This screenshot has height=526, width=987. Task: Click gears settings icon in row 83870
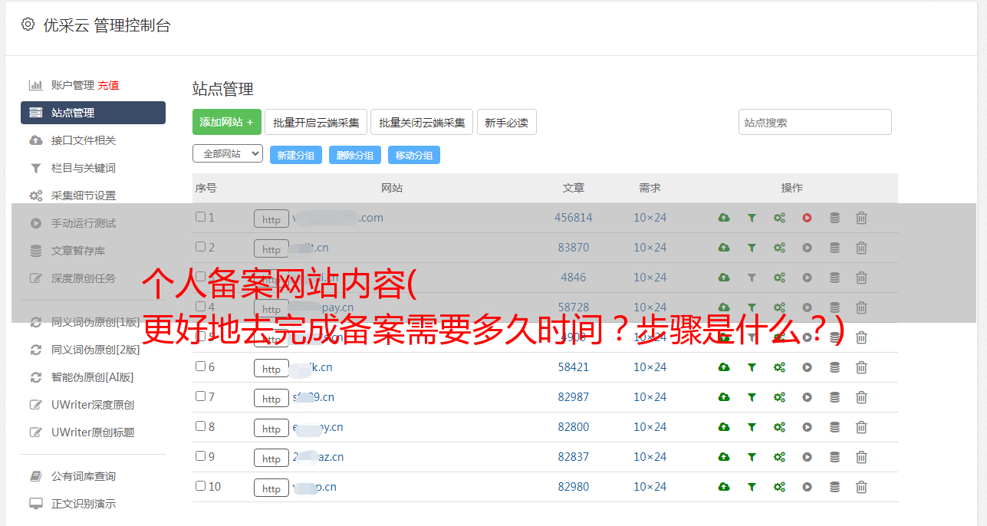[779, 248]
